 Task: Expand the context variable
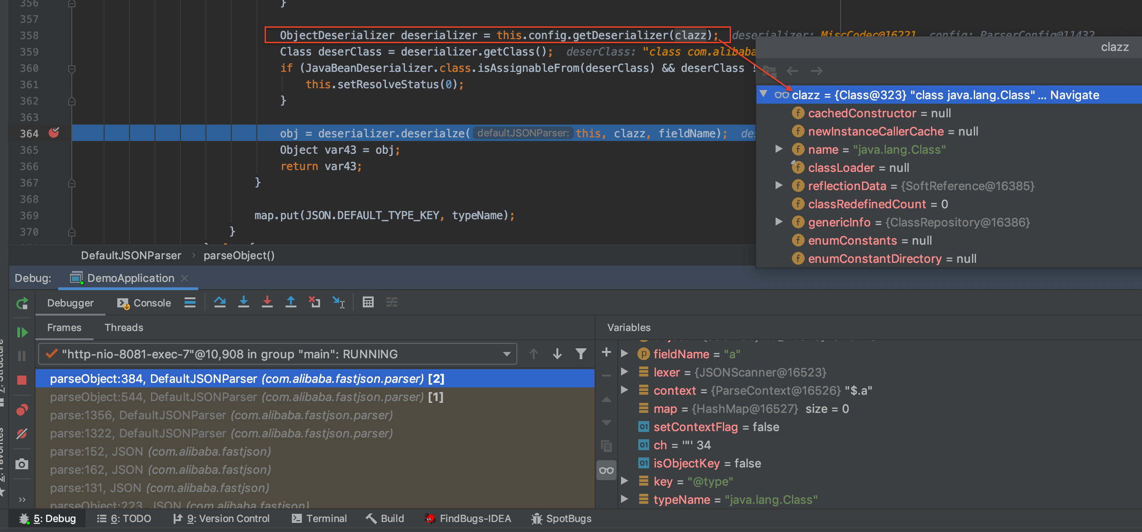tap(624, 390)
